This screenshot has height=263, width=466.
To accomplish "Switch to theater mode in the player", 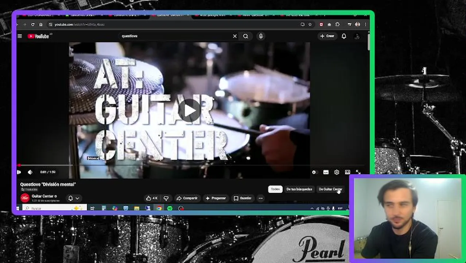I will point(347,172).
